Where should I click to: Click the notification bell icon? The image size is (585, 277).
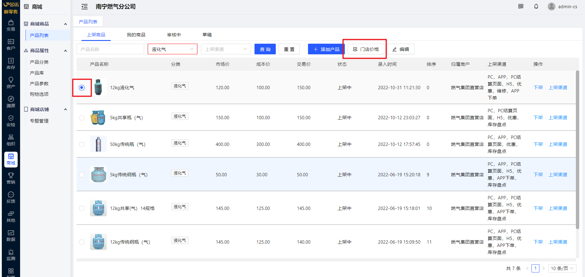536,6
